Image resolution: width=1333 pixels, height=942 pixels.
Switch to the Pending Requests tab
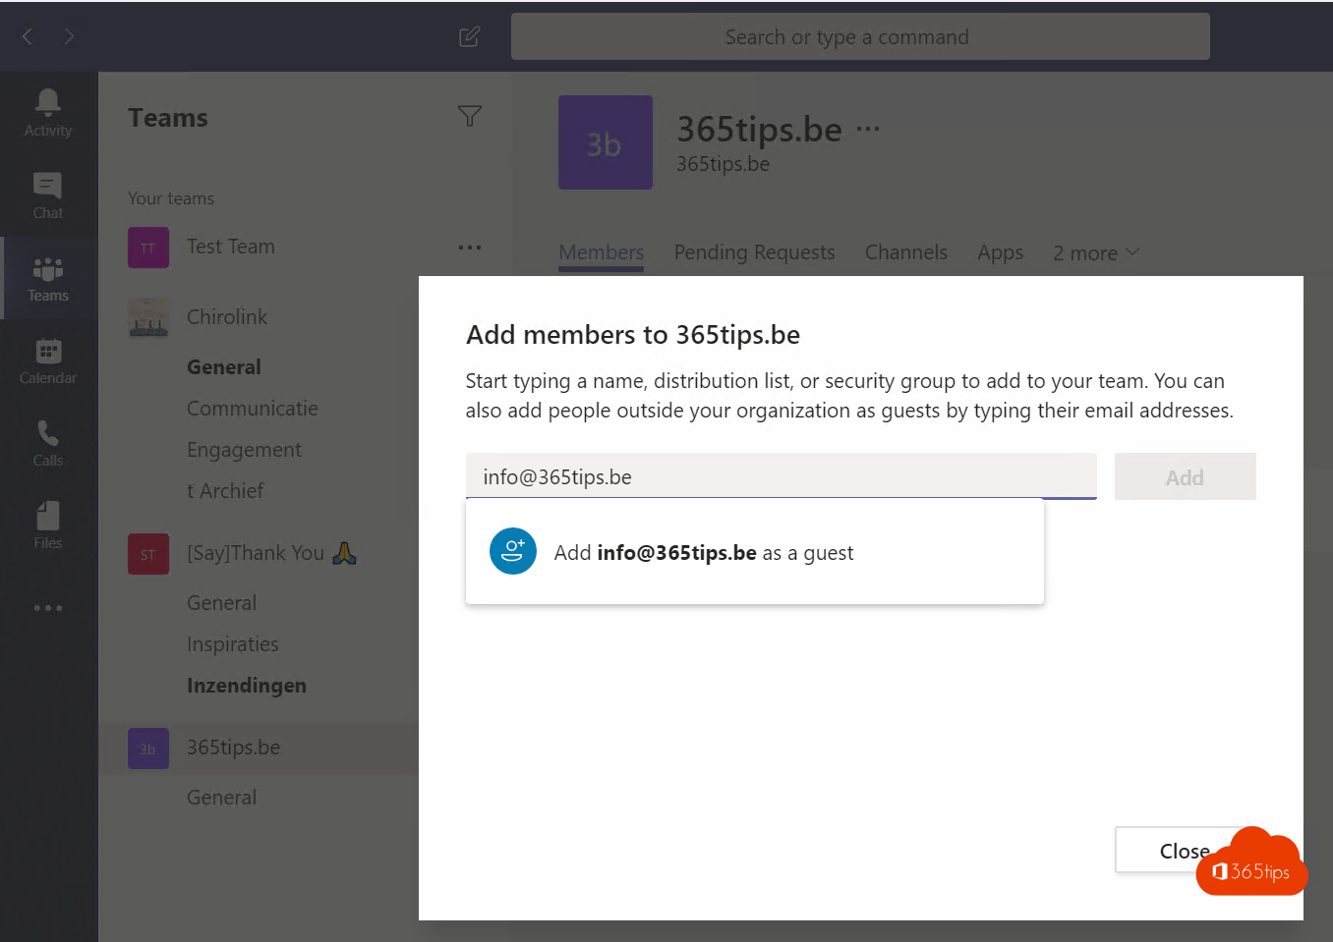click(x=754, y=252)
